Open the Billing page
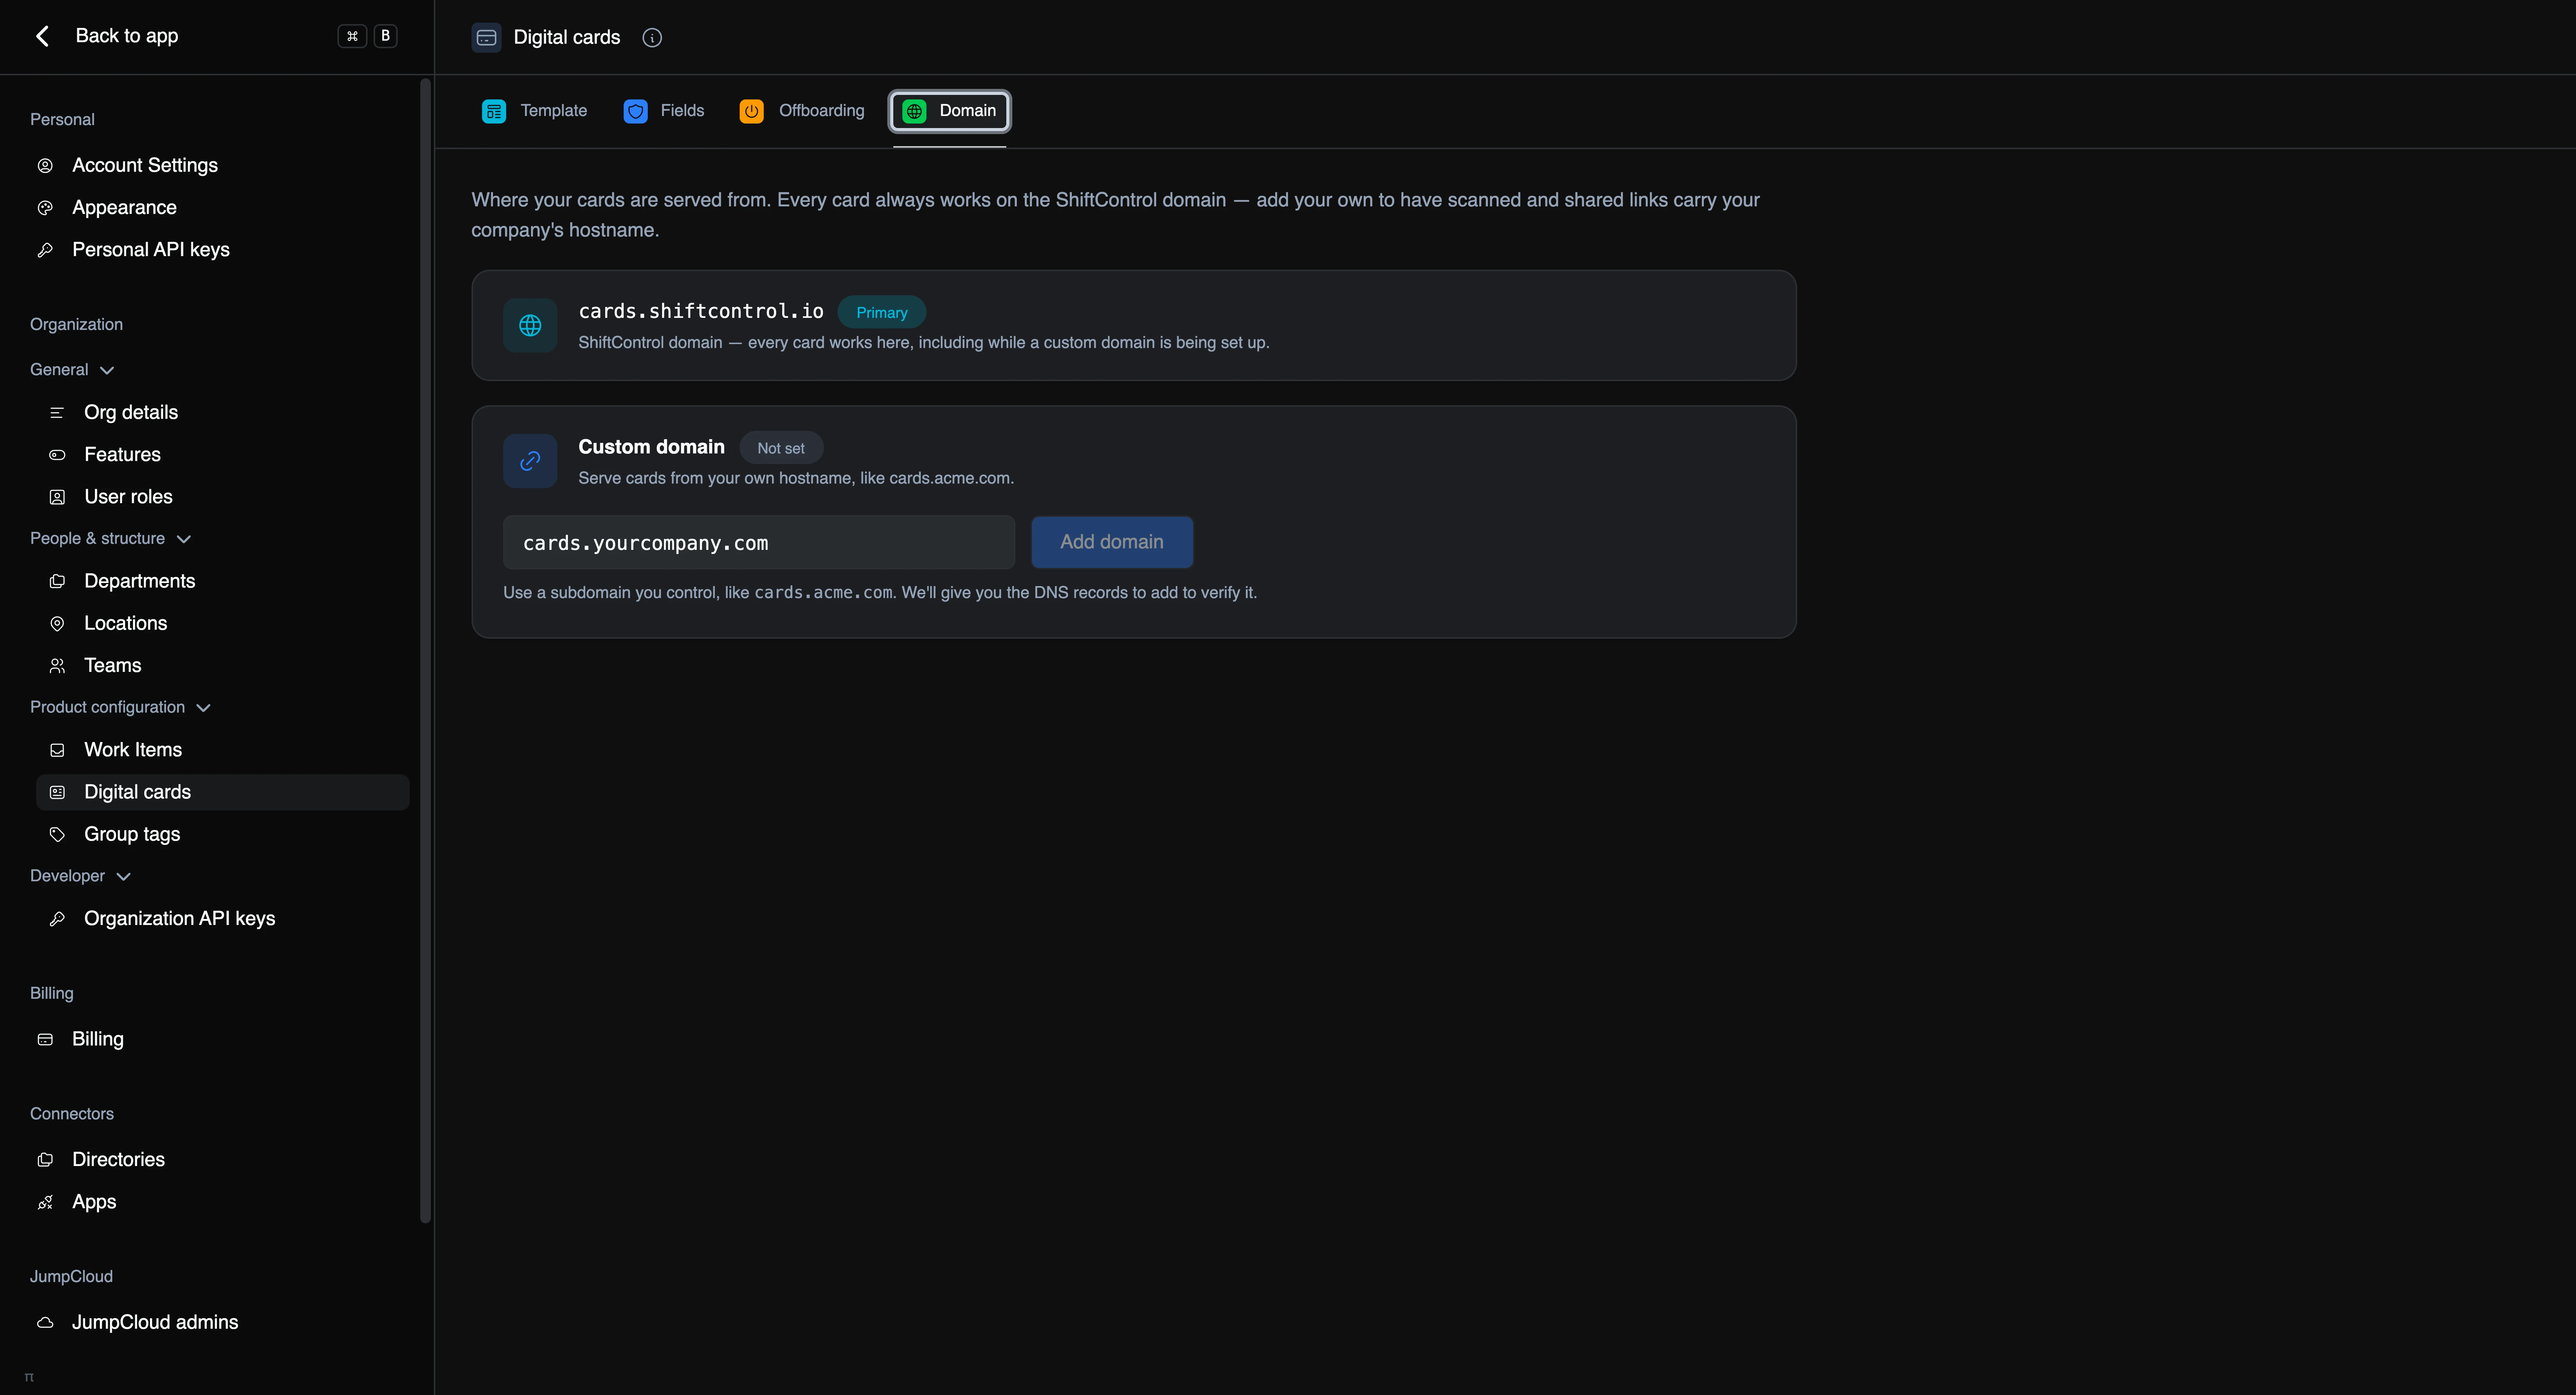The image size is (2576, 1395). 217,1040
